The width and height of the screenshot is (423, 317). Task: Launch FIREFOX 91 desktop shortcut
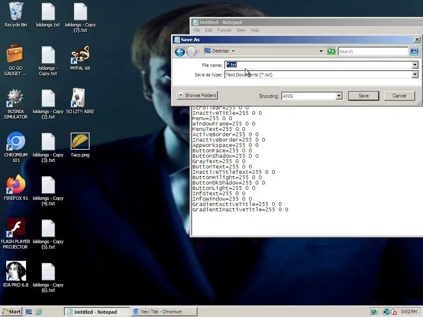pos(16,188)
